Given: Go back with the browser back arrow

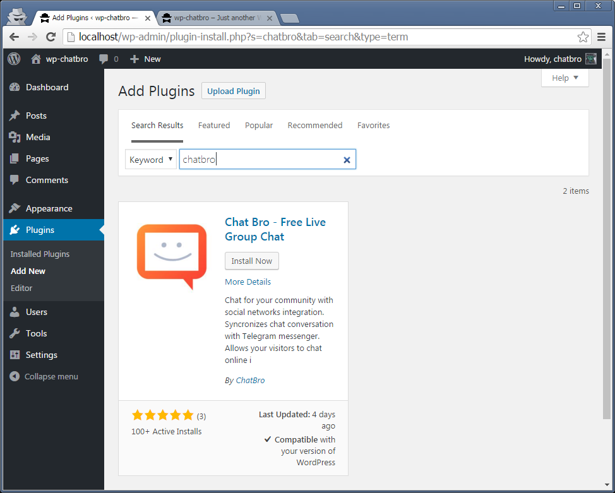Looking at the screenshot, I should [x=14, y=37].
